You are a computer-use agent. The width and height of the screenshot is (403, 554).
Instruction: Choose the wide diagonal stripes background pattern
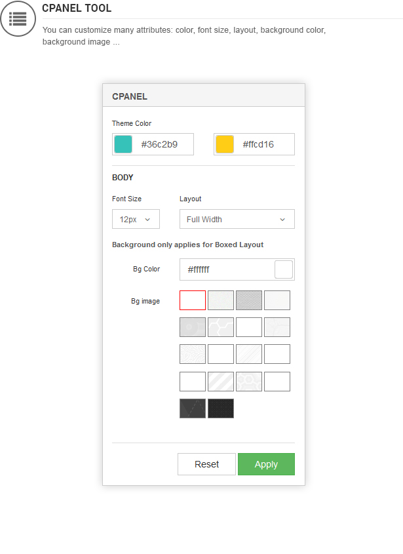coord(221,382)
